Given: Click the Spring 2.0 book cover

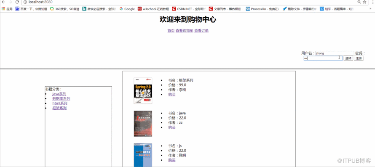Looking at the screenshot, I should (x=143, y=91).
